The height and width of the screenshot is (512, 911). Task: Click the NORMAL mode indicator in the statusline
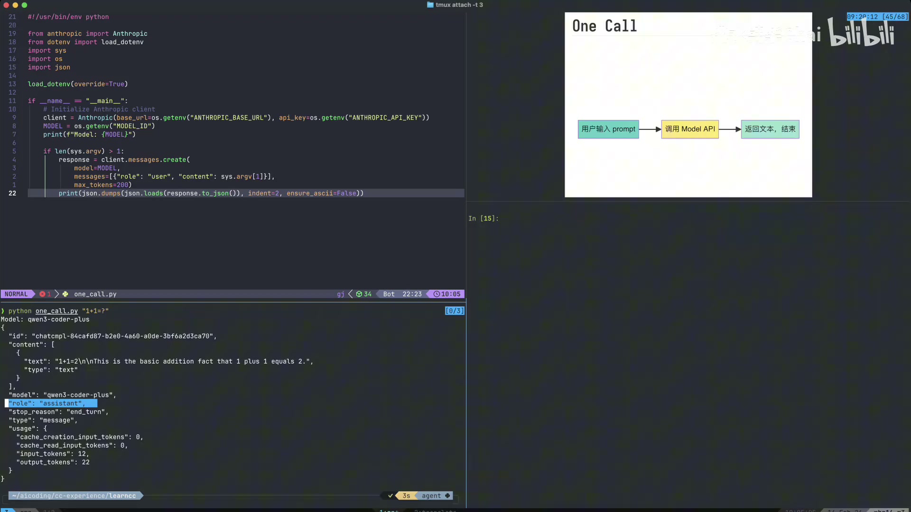click(x=16, y=294)
